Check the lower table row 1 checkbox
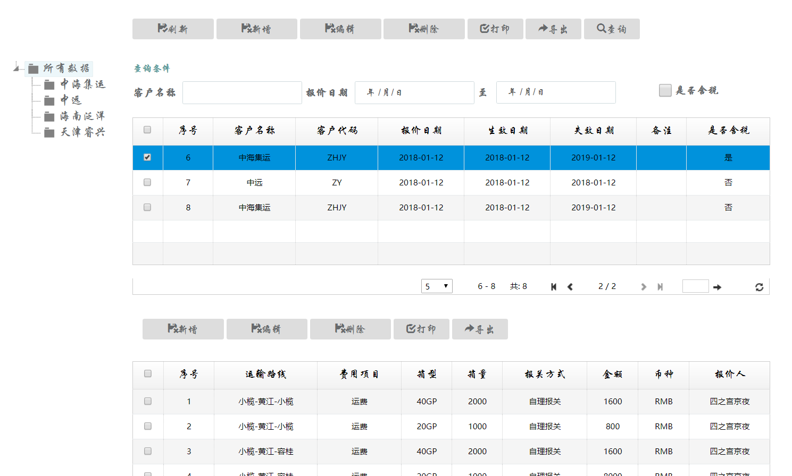792x476 pixels. pos(148,401)
